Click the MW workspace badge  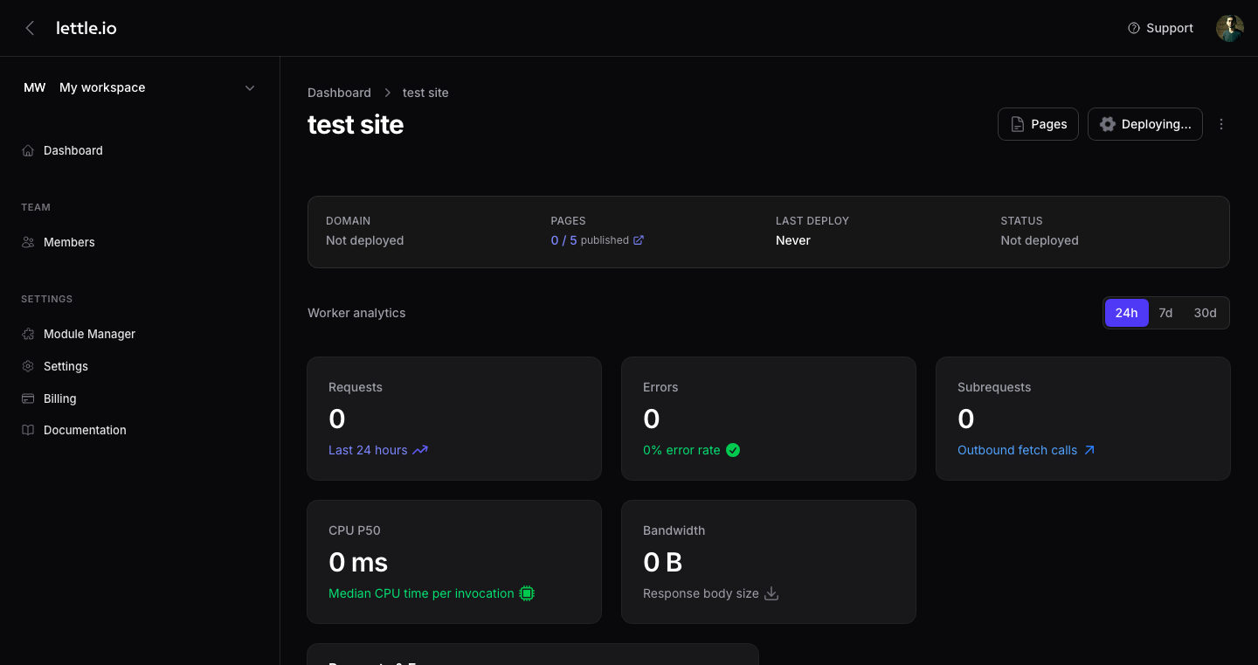click(x=35, y=87)
